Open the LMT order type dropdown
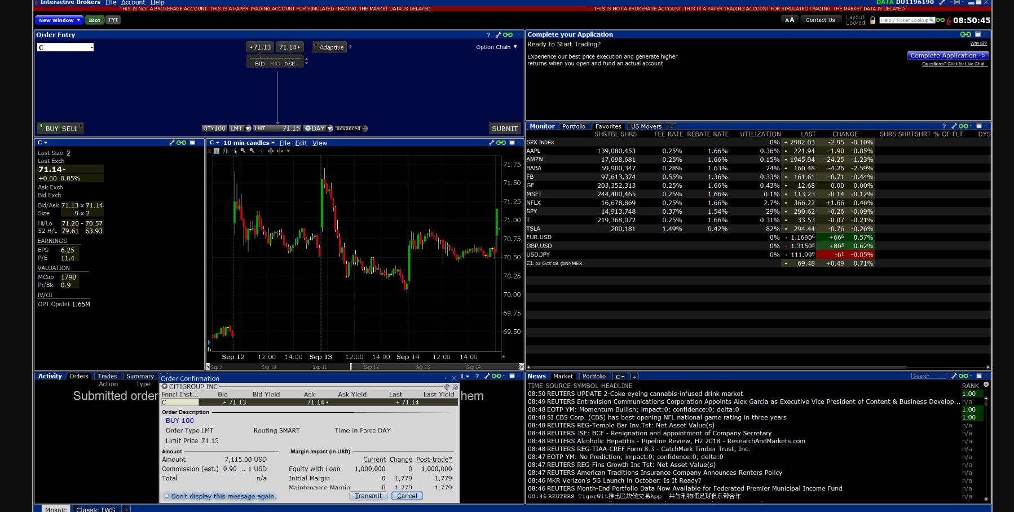Image resolution: width=1014 pixels, height=512 pixels. click(x=240, y=129)
